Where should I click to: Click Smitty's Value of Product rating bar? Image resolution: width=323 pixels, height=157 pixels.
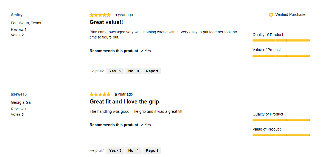pyautogui.click(x=281, y=56)
